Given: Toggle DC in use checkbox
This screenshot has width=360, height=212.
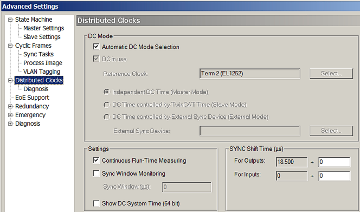Looking at the screenshot, I should pyautogui.click(x=96, y=59).
